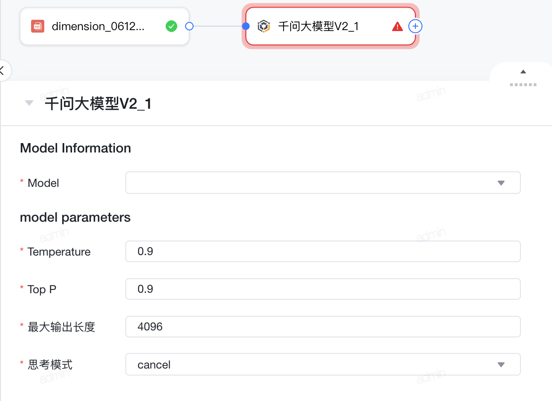Add a node with the plus icon
This screenshot has height=401, width=552.
click(415, 26)
